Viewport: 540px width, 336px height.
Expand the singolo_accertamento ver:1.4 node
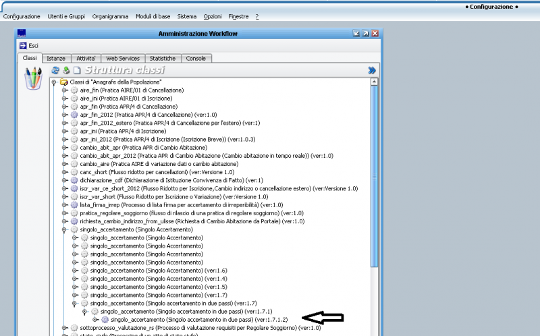(x=74, y=279)
